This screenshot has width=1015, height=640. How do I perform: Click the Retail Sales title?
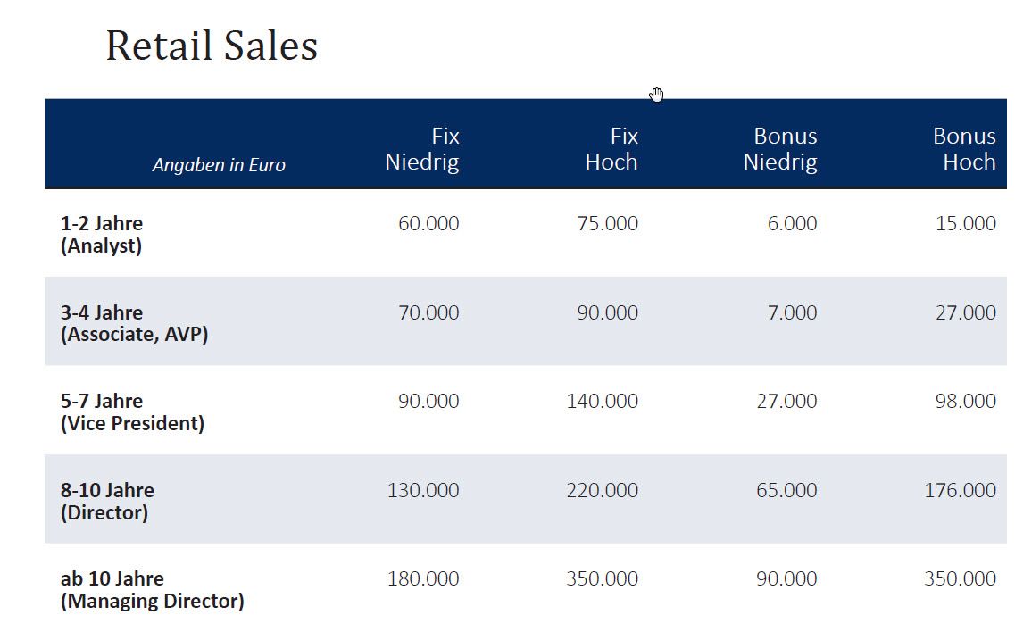[x=212, y=46]
